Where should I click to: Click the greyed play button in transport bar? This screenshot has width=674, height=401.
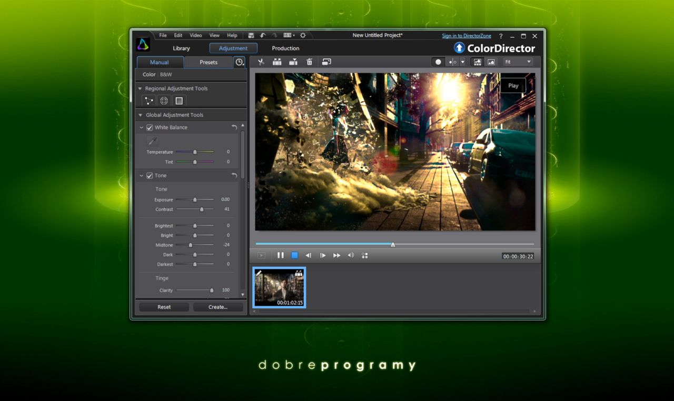261,256
